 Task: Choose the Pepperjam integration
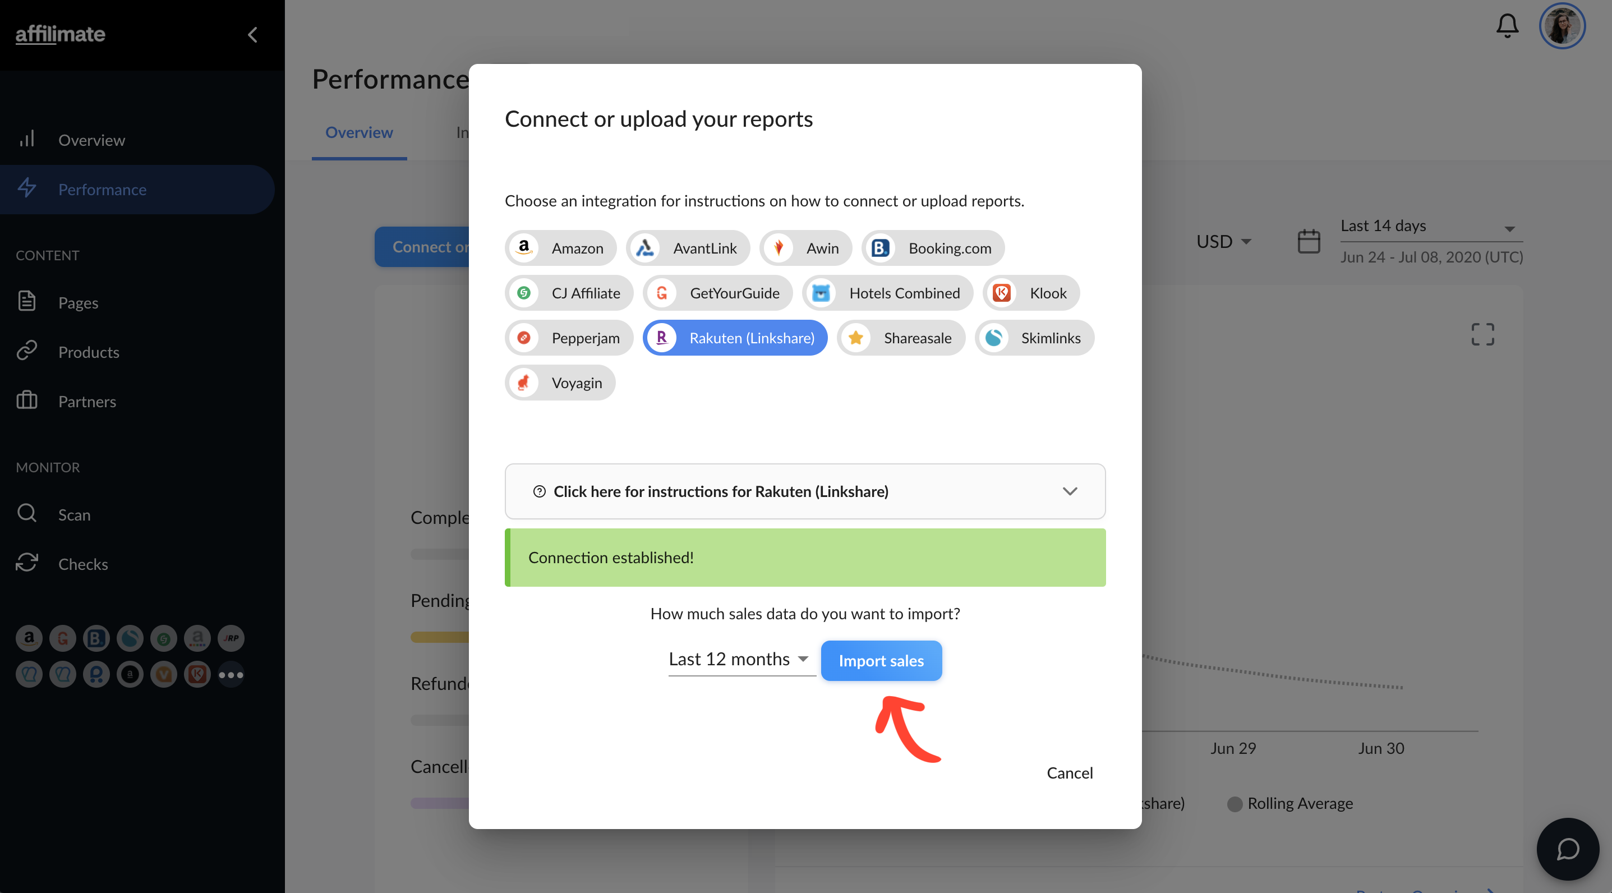pyautogui.click(x=569, y=338)
